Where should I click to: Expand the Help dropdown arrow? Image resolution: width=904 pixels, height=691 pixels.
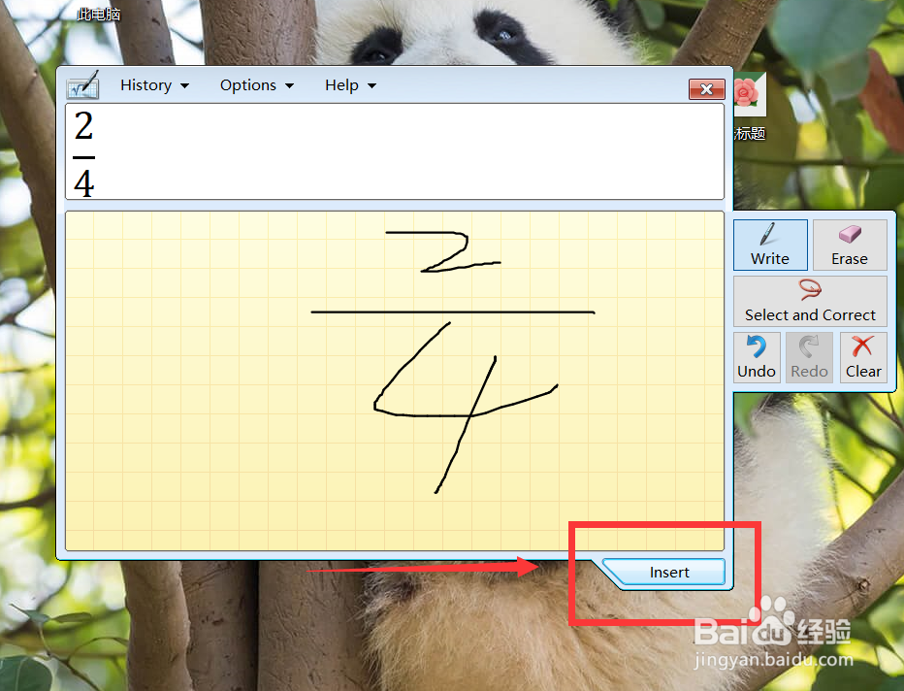click(x=371, y=86)
